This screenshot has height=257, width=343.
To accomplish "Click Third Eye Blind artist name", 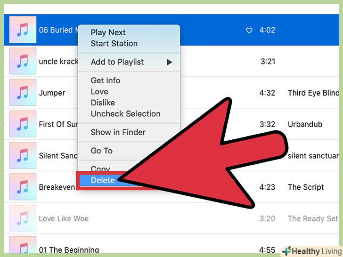I will tap(313, 93).
